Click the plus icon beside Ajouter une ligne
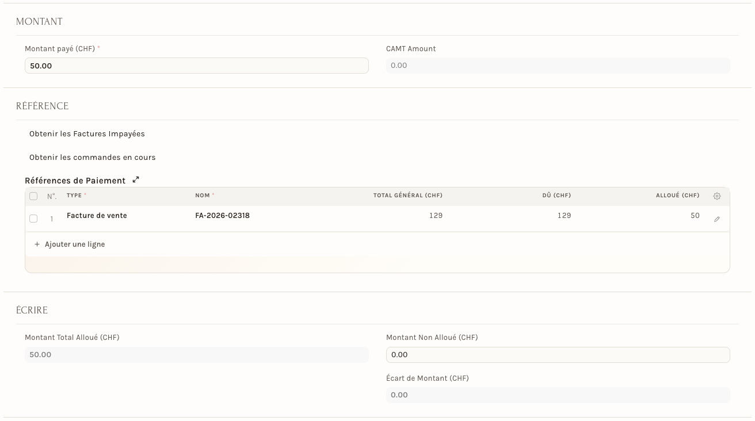This screenshot has width=755, height=421. [x=37, y=244]
